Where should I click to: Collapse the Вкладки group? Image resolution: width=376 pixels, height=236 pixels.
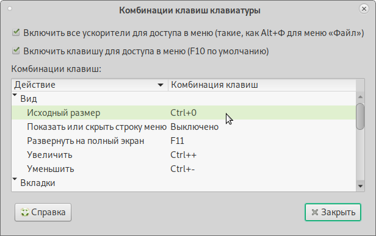[15, 179]
